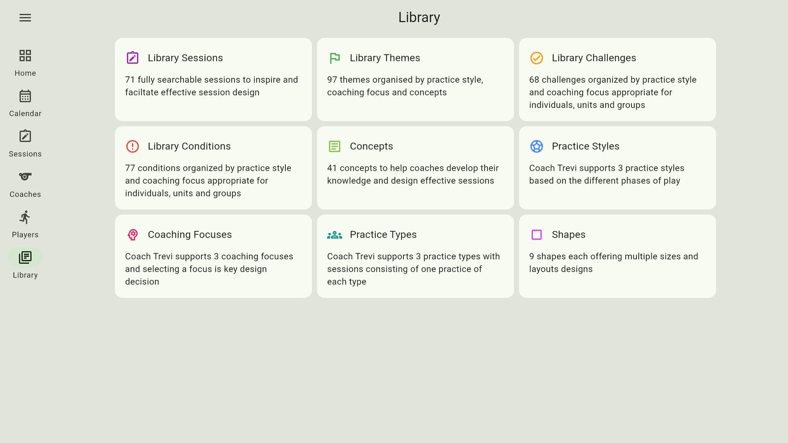Image resolution: width=788 pixels, height=443 pixels.
Task: Click the Home grid icon
Action: click(25, 55)
